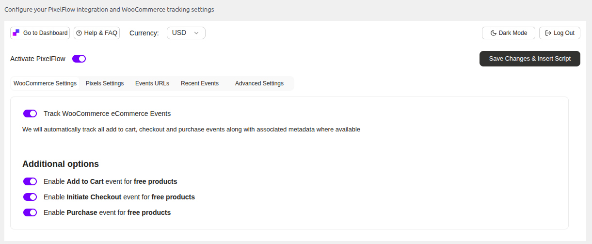The image size is (592, 244).
Task: Disable Purchase event for free products
Action: [30, 212]
